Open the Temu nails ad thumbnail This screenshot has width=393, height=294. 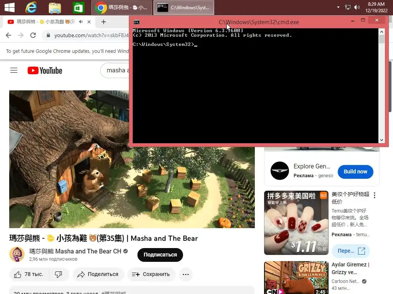[x=296, y=223]
